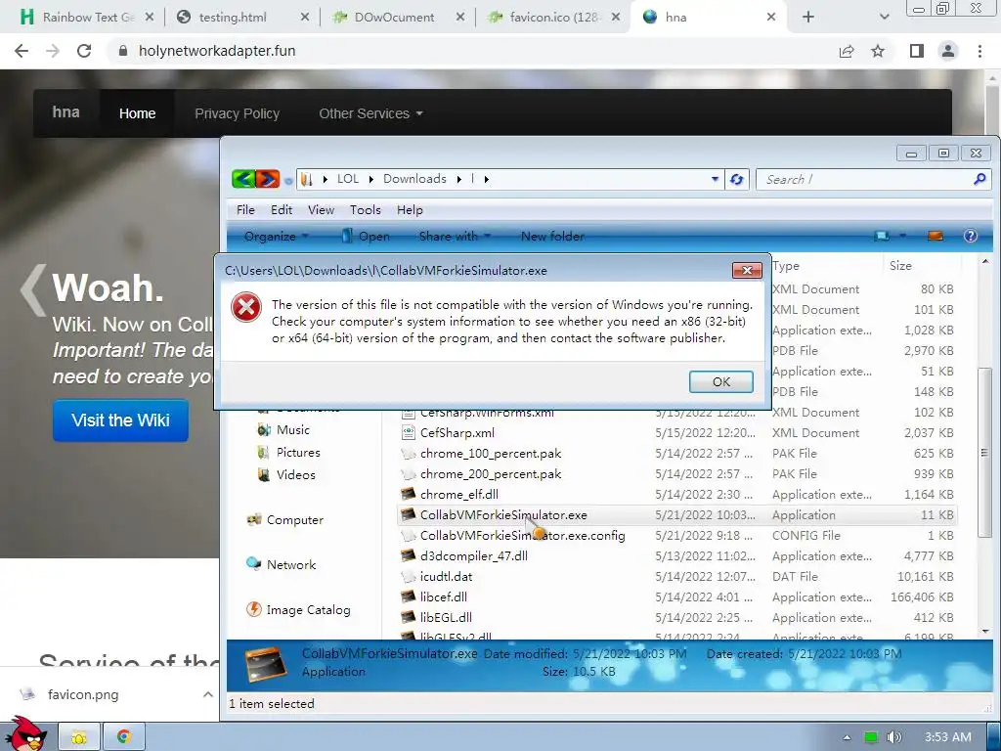Select CefSharp.xml file

(x=457, y=433)
